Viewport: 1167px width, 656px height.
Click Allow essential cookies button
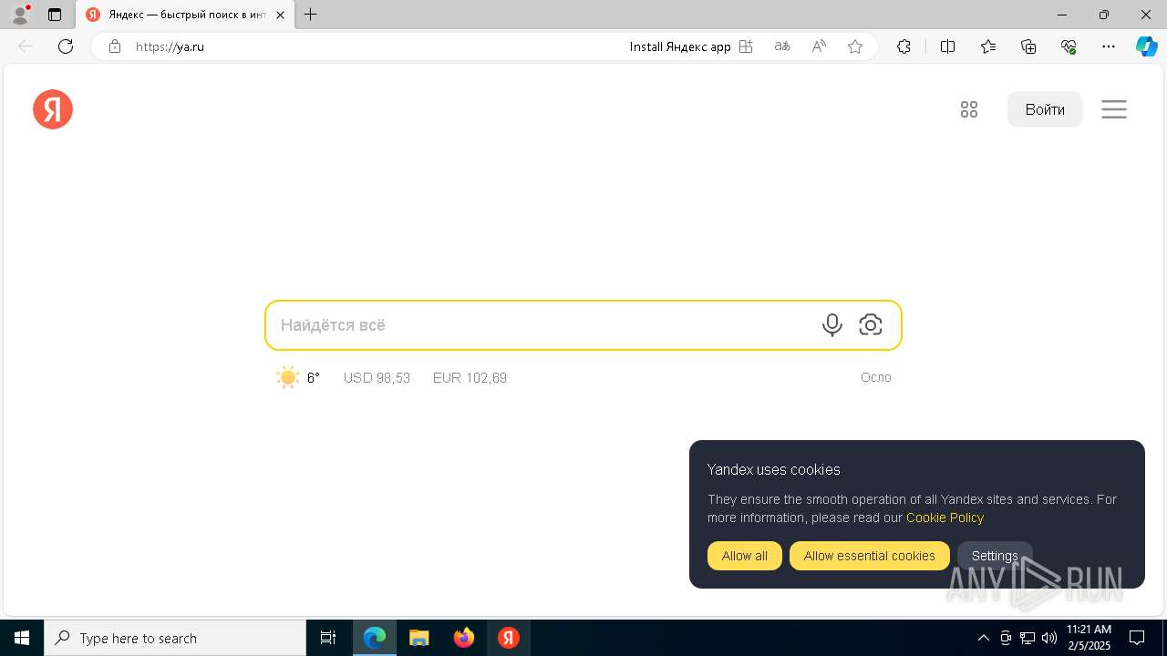click(870, 556)
